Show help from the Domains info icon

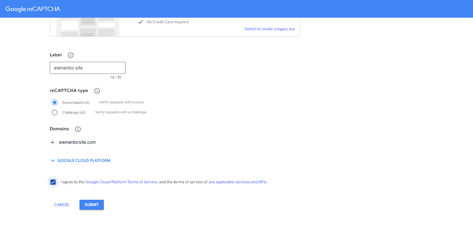point(78,129)
